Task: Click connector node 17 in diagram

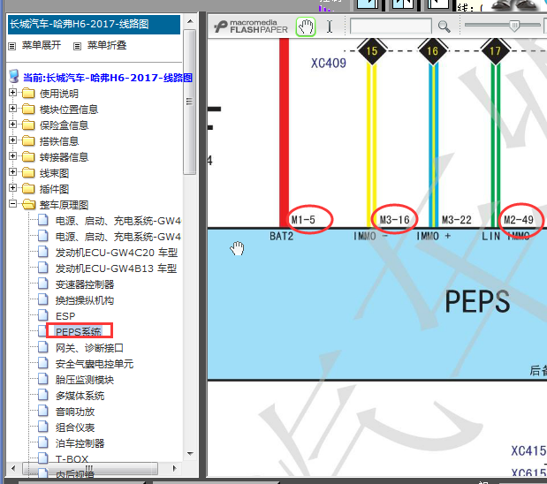Action: pyautogui.click(x=496, y=51)
